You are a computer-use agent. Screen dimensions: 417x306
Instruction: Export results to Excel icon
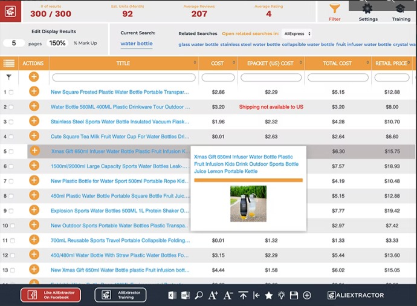click(172, 295)
